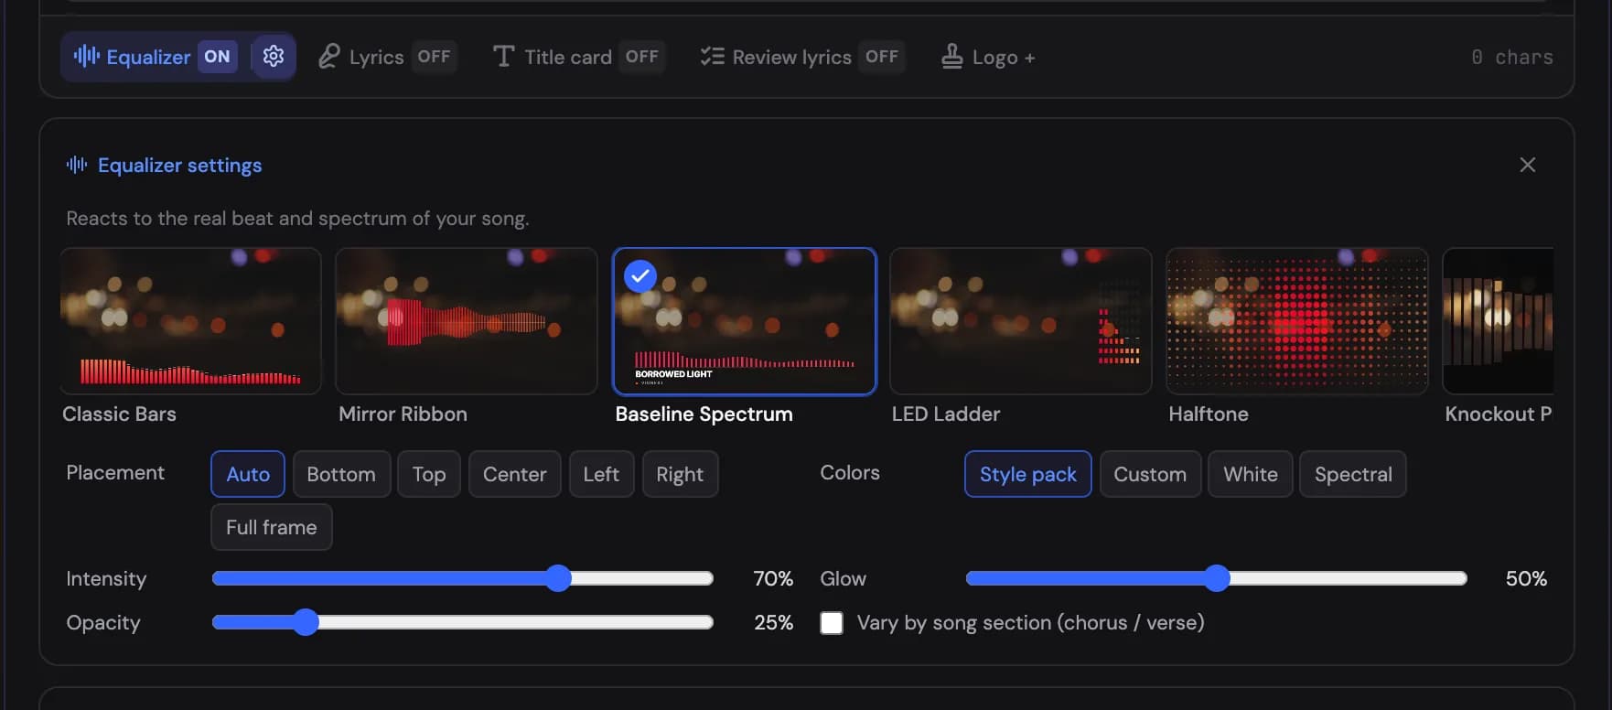Click the 0 chars counter
1612x710 pixels.
coord(1511,57)
